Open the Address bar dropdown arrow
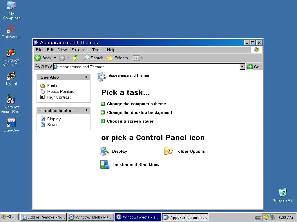The image size is (297, 222). click(242, 67)
